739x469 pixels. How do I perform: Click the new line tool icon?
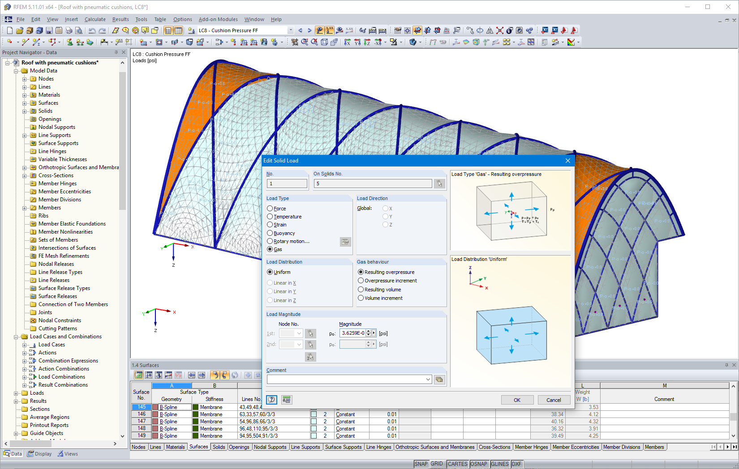click(25, 42)
